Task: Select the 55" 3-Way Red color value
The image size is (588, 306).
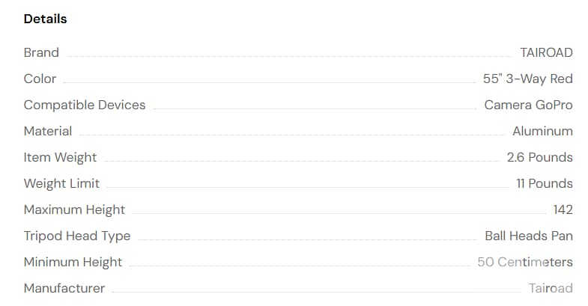Action: [x=527, y=79]
